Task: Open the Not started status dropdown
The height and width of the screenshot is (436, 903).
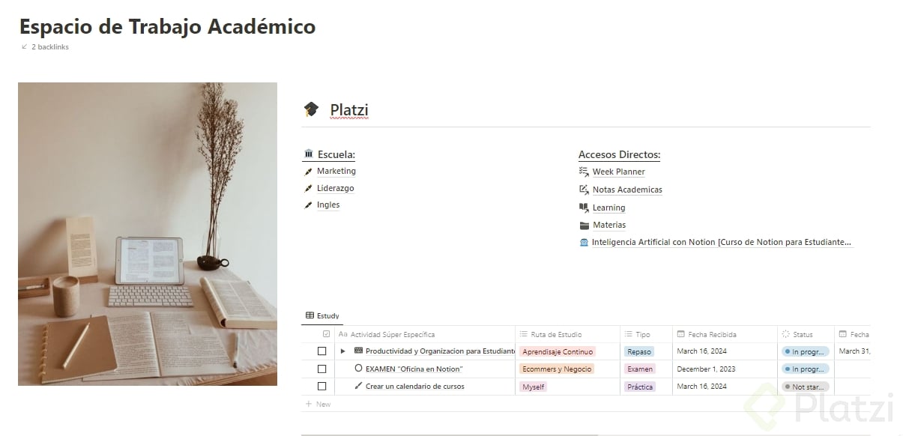Action: [805, 387]
